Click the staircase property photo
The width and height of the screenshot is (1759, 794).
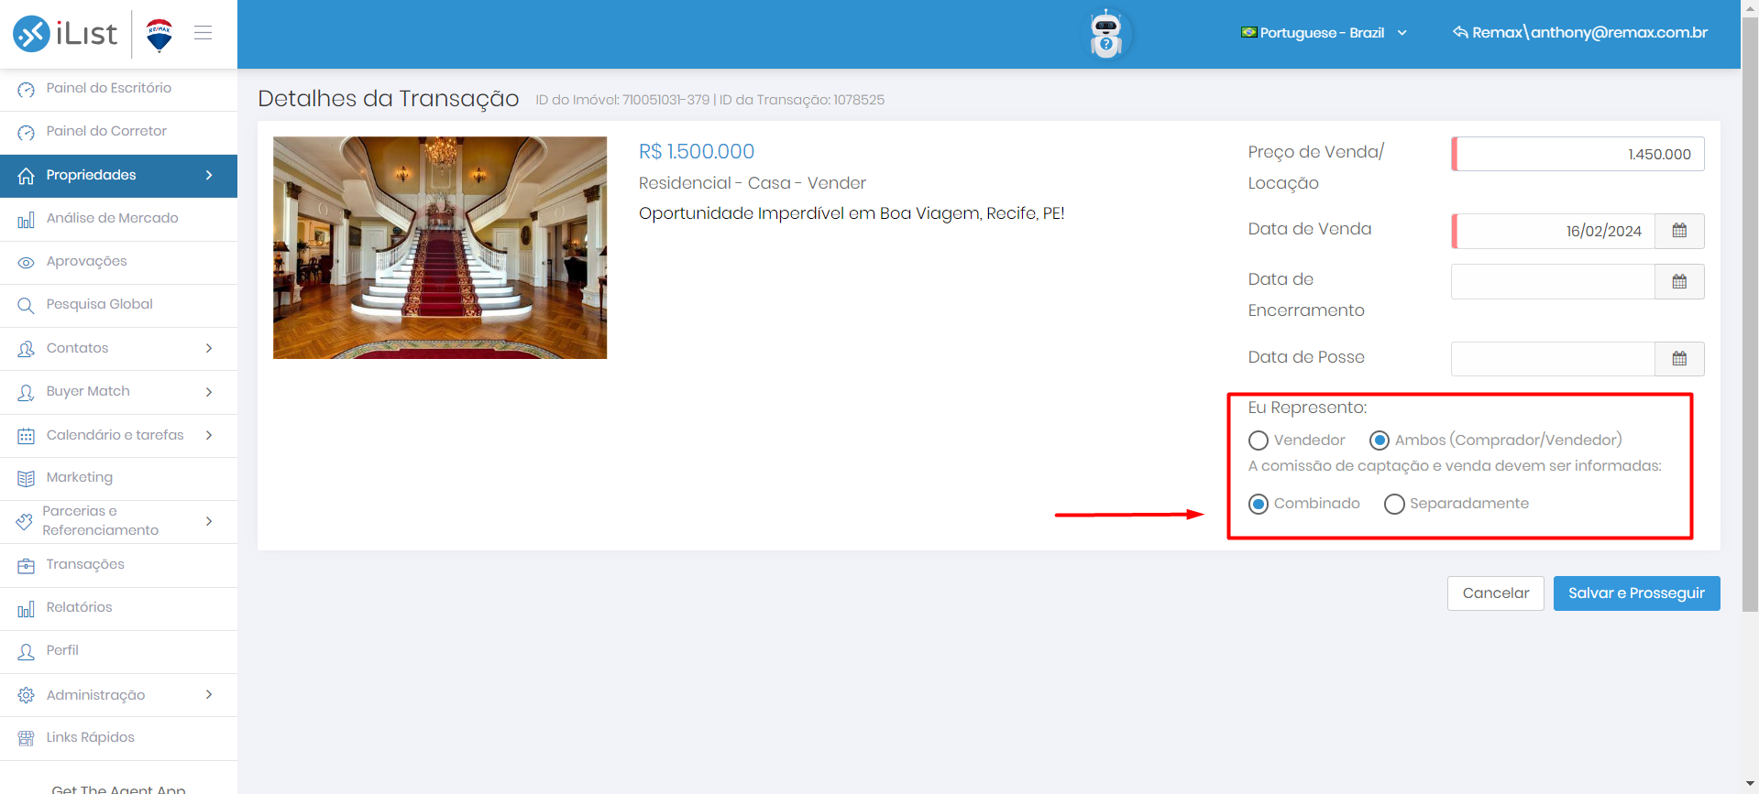pos(440,247)
